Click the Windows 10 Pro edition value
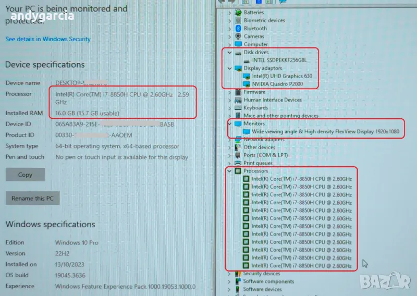 [x=77, y=242]
